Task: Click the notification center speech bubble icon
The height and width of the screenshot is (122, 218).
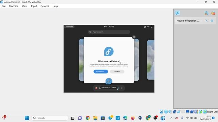Action: click(x=177, y=13)
